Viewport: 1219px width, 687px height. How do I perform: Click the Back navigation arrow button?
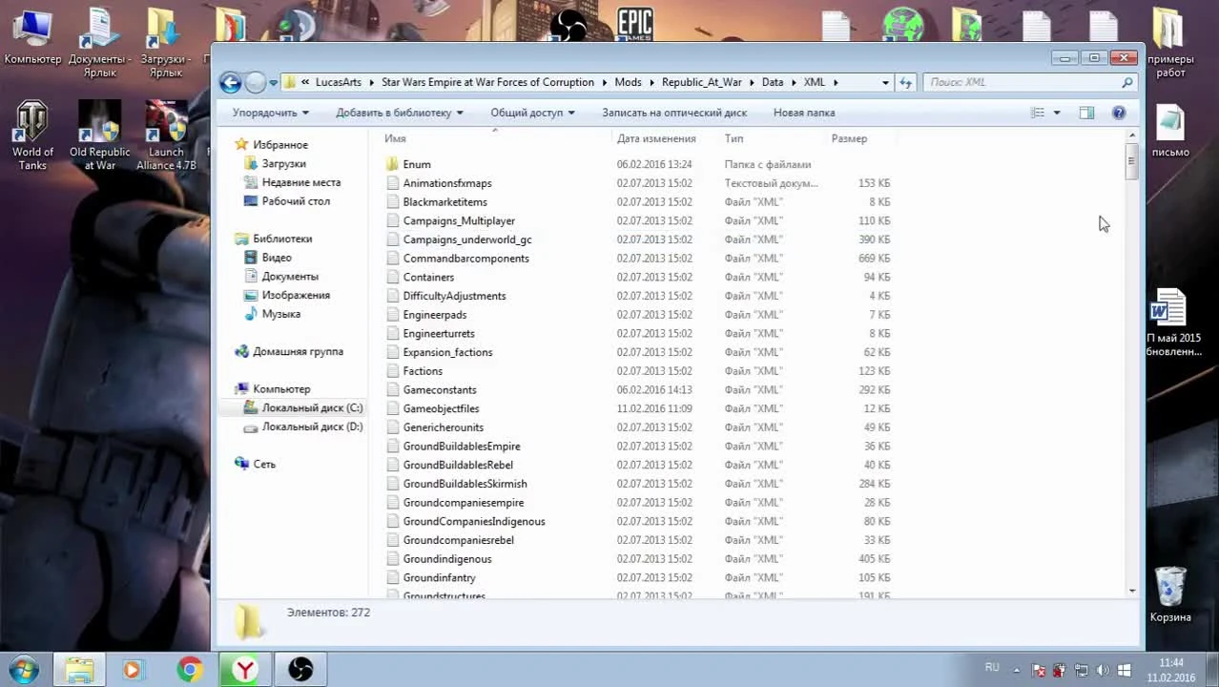(230, 83)
